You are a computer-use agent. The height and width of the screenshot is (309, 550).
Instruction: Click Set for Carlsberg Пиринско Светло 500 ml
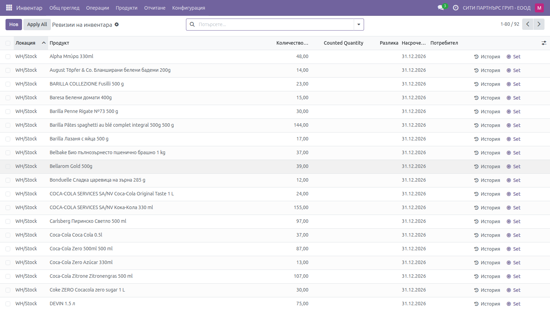(514, 221)
